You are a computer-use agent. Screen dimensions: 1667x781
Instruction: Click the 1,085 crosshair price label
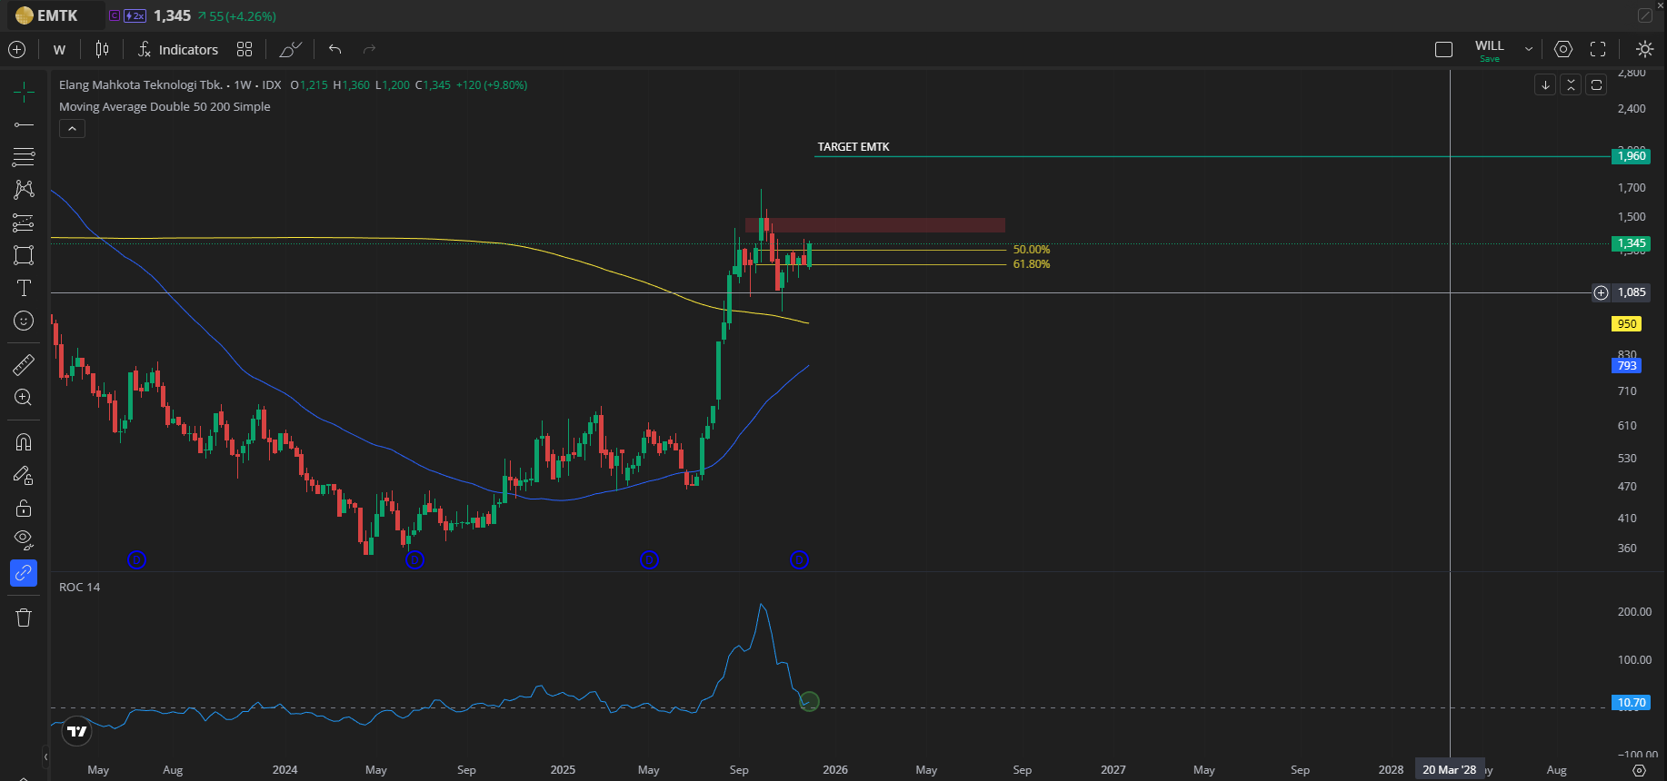[x=1632, y=292]
